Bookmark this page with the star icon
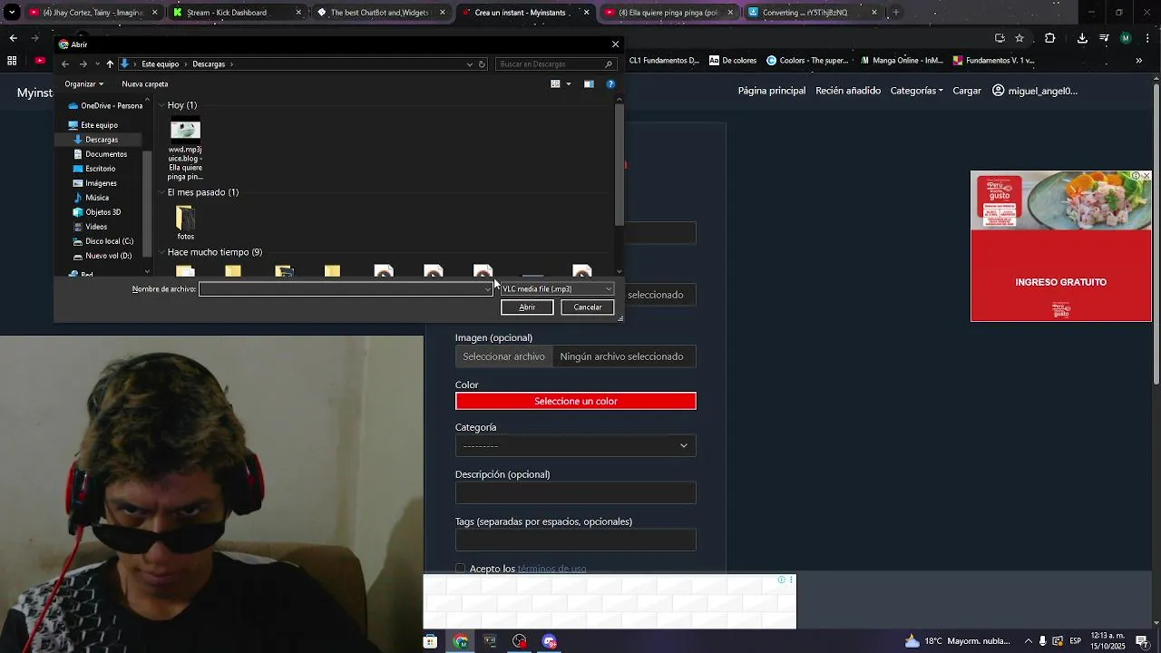This screenshot has width=1161, height=653. pos(1020,38)
